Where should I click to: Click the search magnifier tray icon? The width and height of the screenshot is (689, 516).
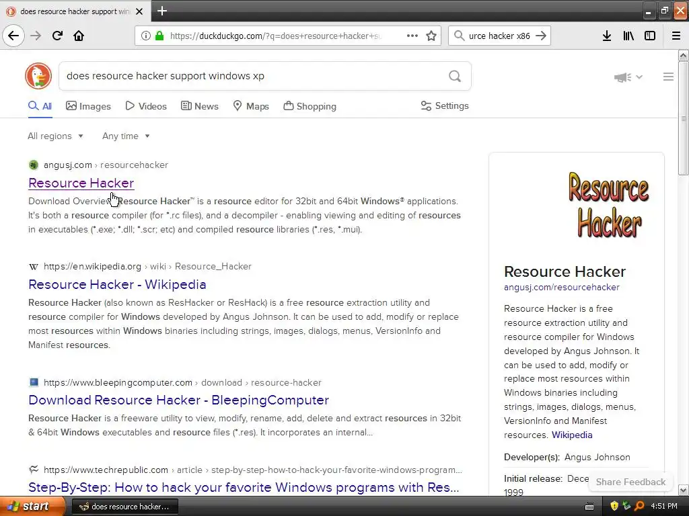pyautogui.click(x=640, y=506)
